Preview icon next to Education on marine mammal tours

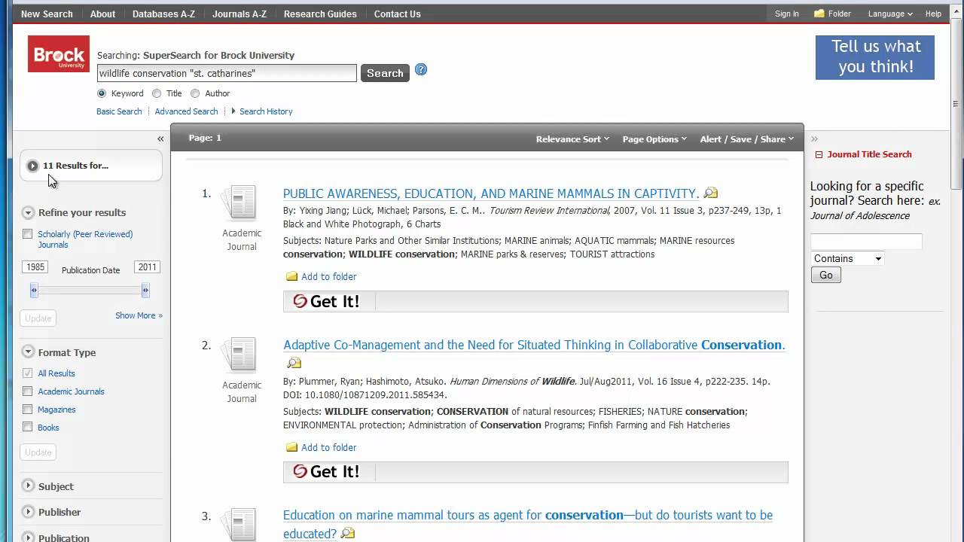pos(347,533)
